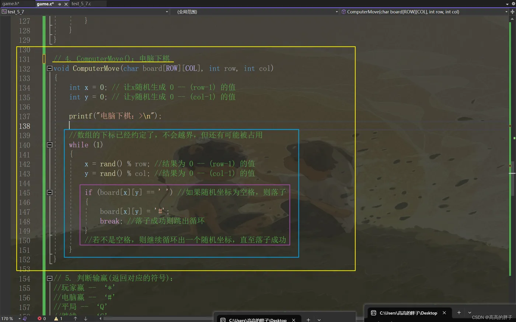Image resolution: width=516 pixels, height=322 pixels.
Task: Add new tab in right terminal window
Action: point(459,312)
